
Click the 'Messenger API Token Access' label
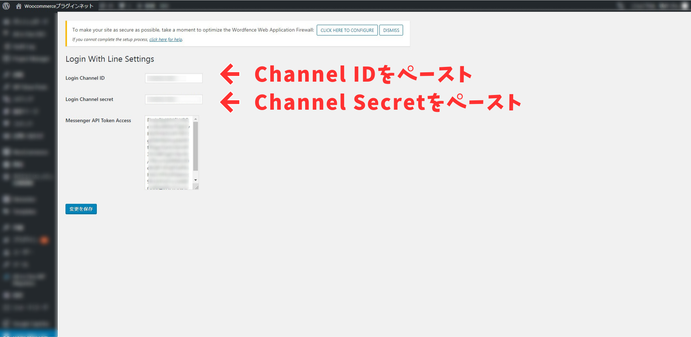(x=98, y=120)
